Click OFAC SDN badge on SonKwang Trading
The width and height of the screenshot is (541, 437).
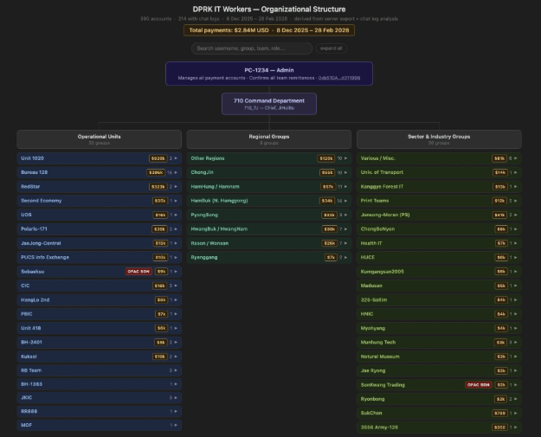click(x=477, y=384)
